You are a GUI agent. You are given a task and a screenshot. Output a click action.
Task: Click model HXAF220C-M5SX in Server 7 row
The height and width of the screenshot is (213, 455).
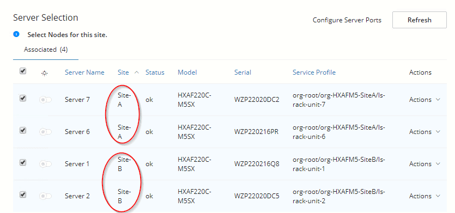(x=195, y=100)
